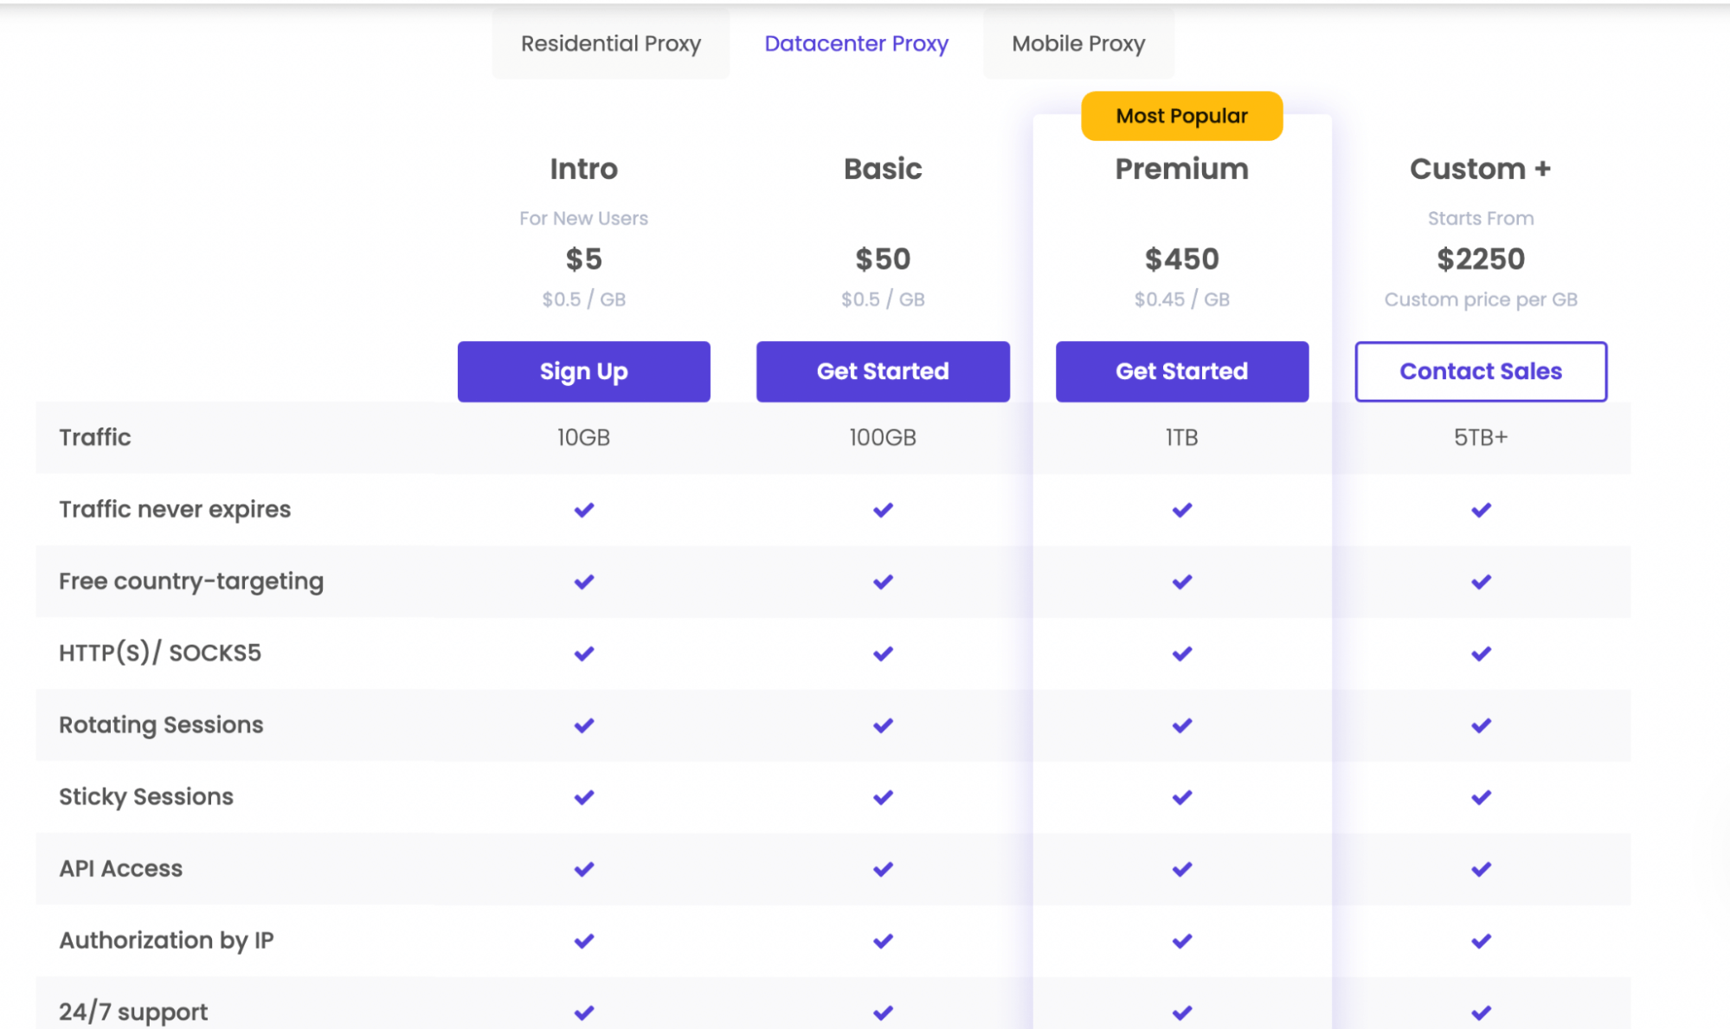The image size is (1730, 1029).
Task: Click the Contact Sales button
Action: (x=1480, y=371)
